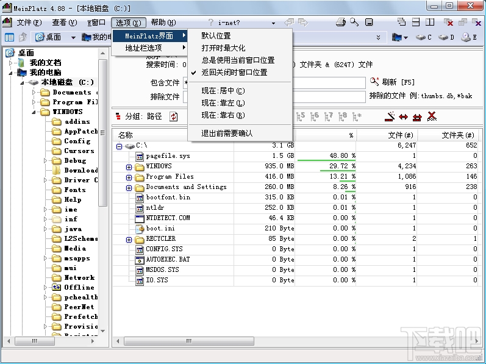Open the 文件 (F) menu
This screenshot has width=486, height=364.
[29, 23]
